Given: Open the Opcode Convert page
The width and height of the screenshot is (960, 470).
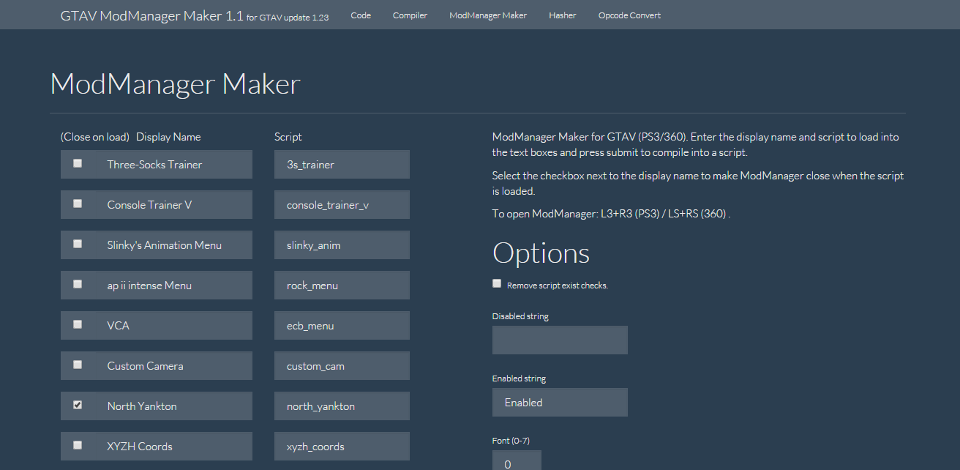Looking at the screenshot, I should [629, 15].
